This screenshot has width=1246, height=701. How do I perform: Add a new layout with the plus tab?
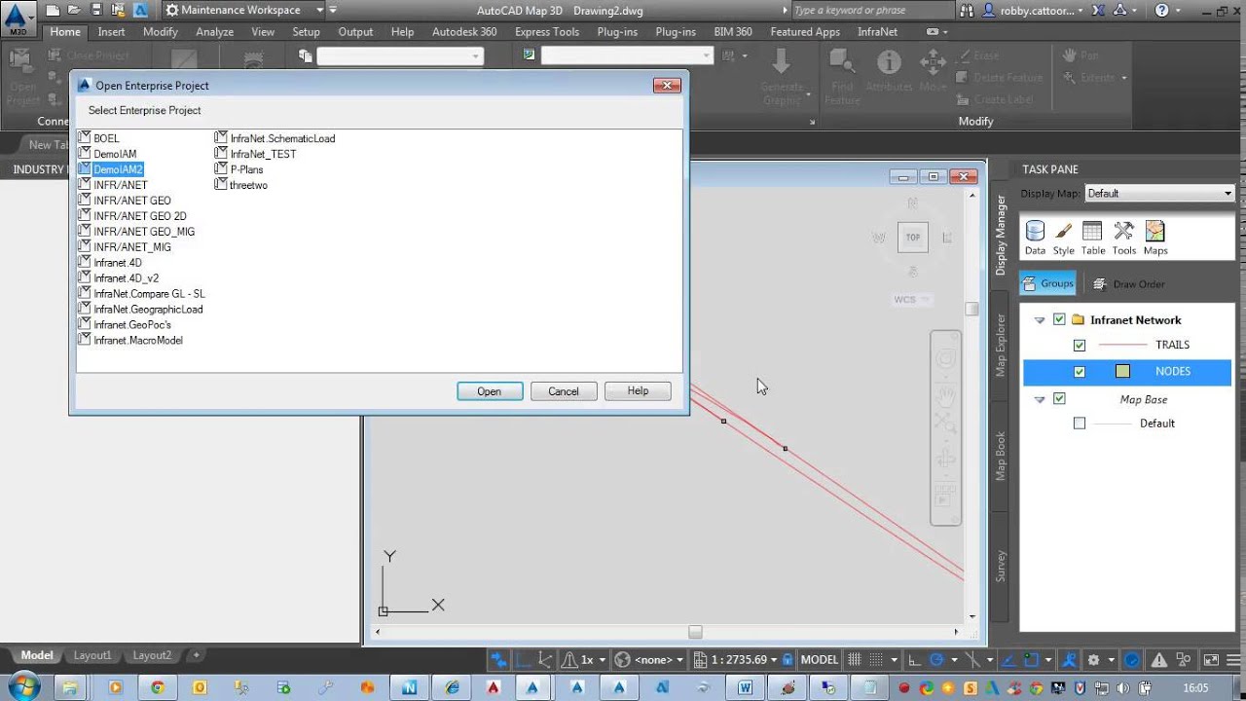pyautogui.click(x=196, y=655)
